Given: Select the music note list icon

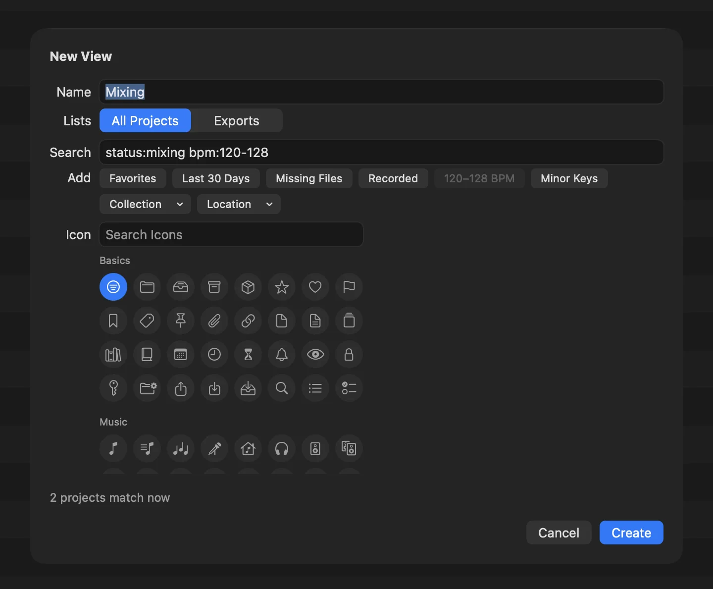Looking at the screenshot, I should (x=147, y=448).
